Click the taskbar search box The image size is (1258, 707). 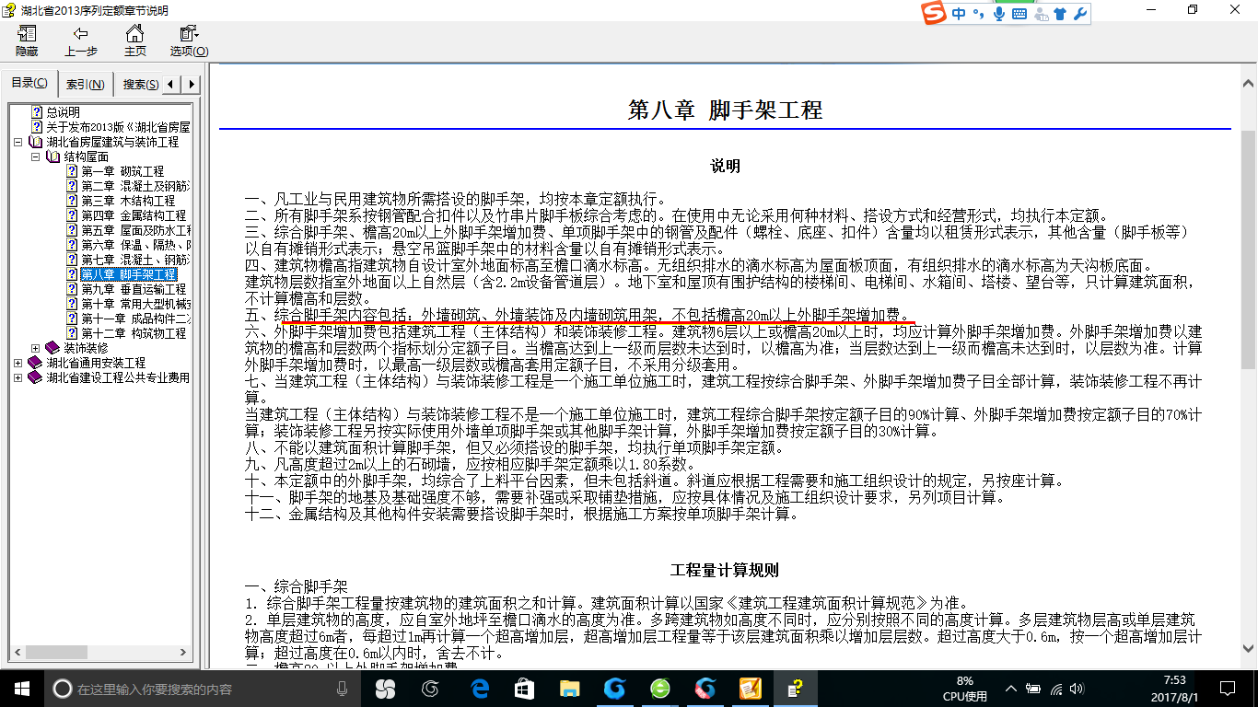click(202, 689)
